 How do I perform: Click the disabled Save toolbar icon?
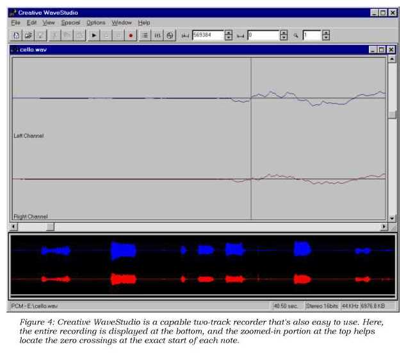40,35
